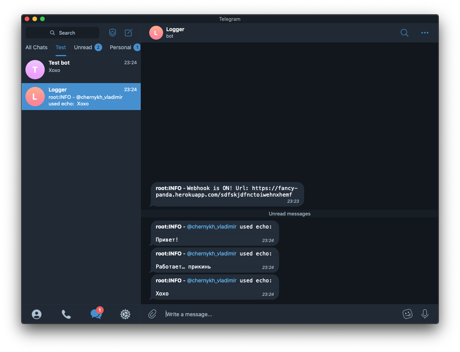
Task: Click the 'bot' status under Logger
Action: 170,36
